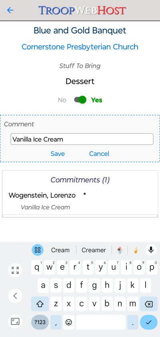Choose the "Cream" word suggestion
Image resolution: width=160 pixels, height=337 pixels.
(60, 250)
